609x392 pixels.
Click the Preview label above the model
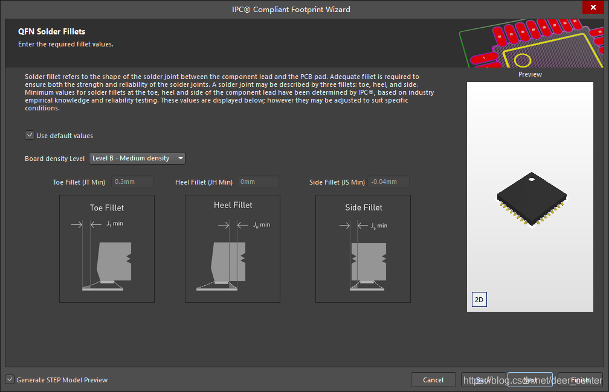click(530, 75)
